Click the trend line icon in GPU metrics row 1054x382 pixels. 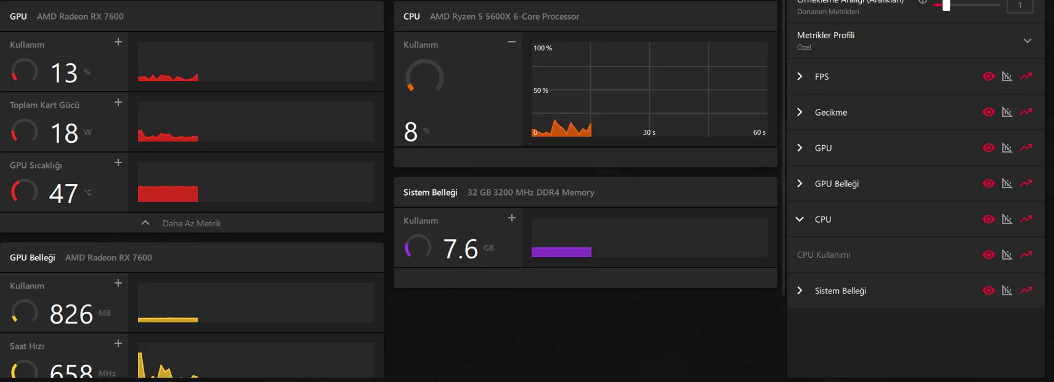(1026, 148)
